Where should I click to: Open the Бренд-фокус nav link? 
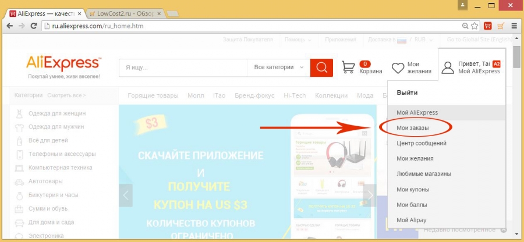click(254, 96)
